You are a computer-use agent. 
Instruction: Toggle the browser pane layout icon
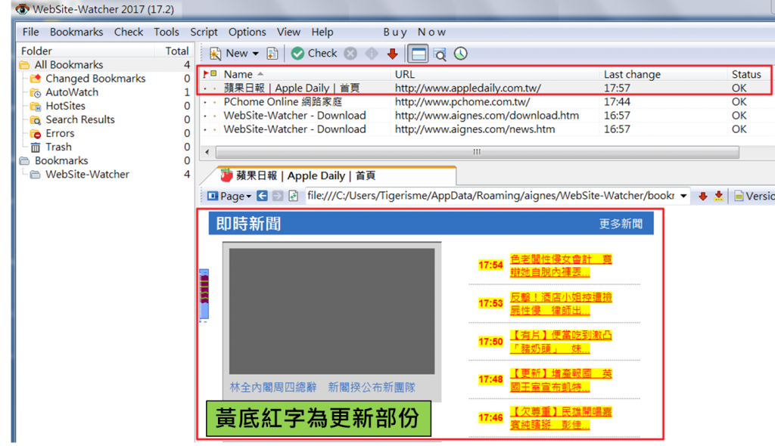418,54
